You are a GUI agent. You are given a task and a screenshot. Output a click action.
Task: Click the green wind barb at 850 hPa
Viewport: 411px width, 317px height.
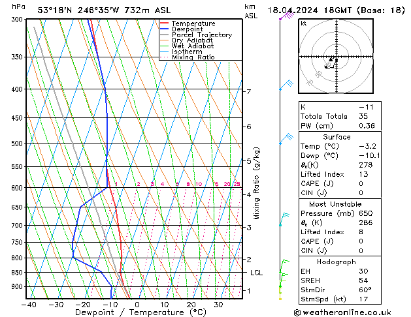(x=284, y=266)
